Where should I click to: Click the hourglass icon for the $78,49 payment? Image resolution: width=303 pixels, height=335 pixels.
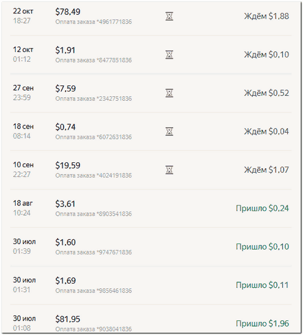[169, 16]
